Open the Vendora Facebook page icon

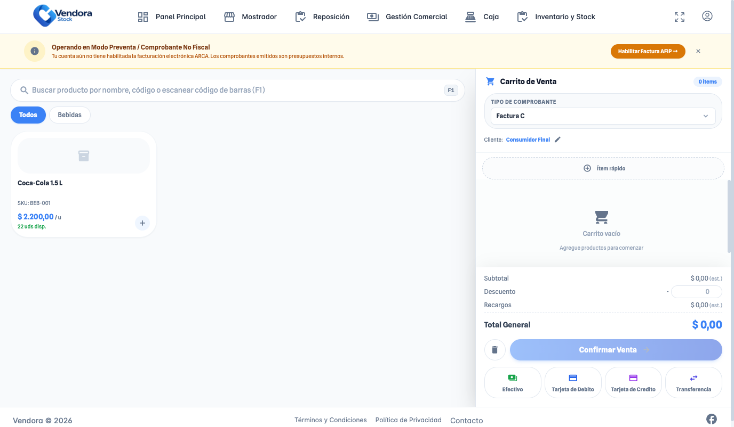point(712,419)
